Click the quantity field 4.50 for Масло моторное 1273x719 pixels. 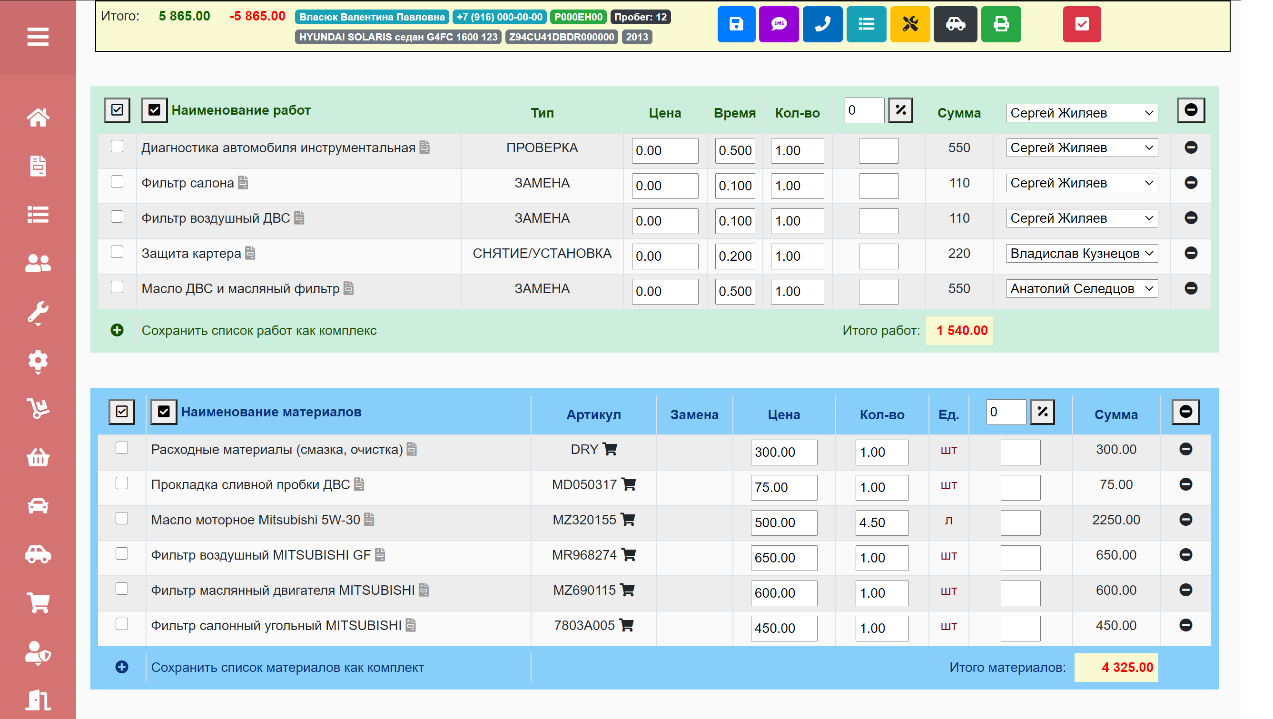point(881,522)
